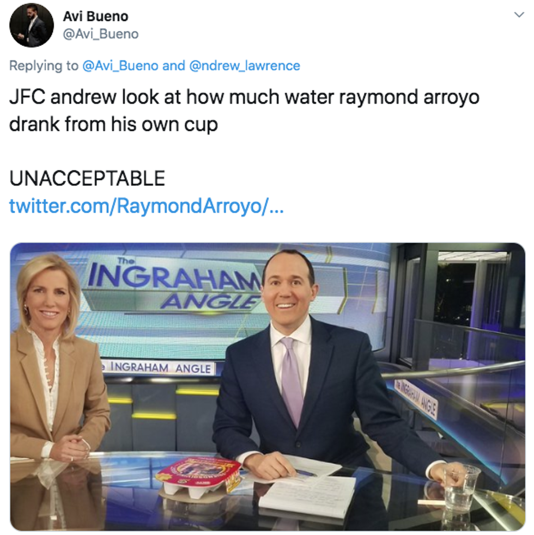534x535 pixels.
Task: Click the bold Avi Bueno display name
Action: point(96,16)
